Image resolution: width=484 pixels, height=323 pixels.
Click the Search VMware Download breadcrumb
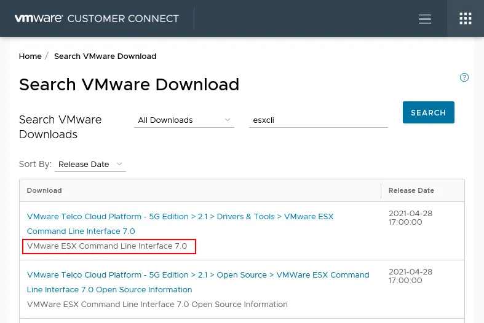click(105, 56)
